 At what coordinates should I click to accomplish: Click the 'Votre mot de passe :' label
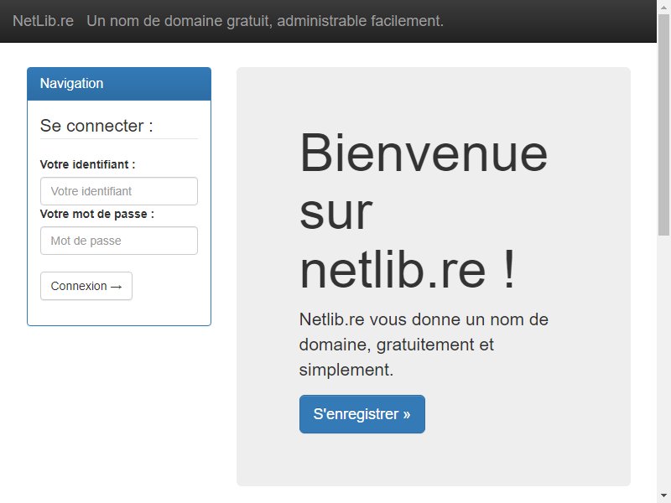tap(97, 214)
